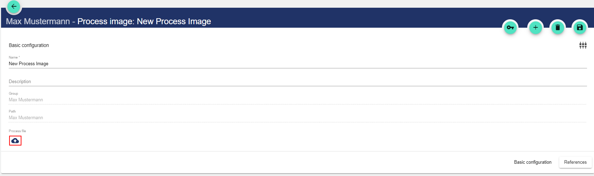Click Max Mustermann in the header title
The width and height of the screenshot is (594, 176).
[38, 21]
